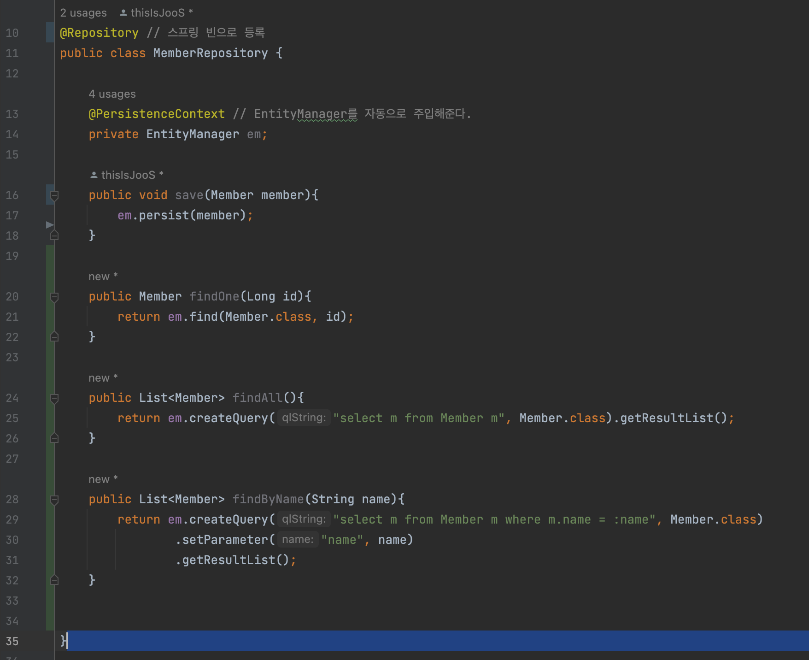Click qlString inlay hint on line 29
The height and width of the screenshot is (660, 809).
[x=304, y=519]
